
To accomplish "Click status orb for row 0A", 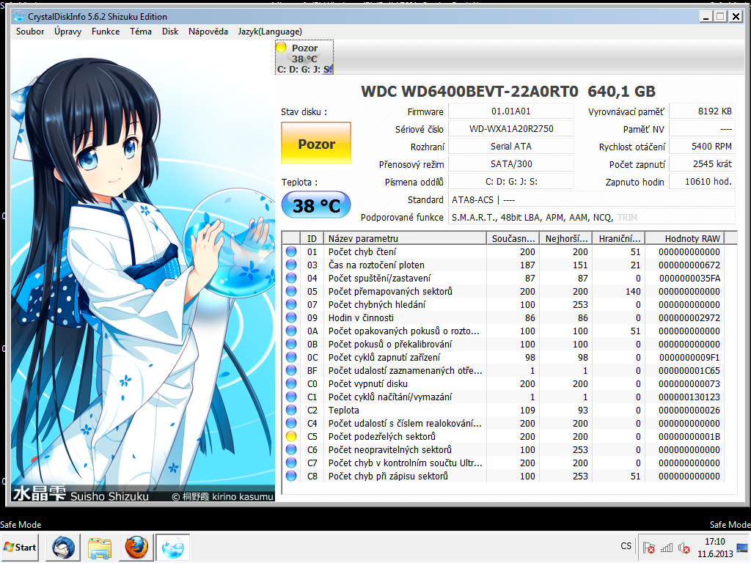I will point(291,331).
